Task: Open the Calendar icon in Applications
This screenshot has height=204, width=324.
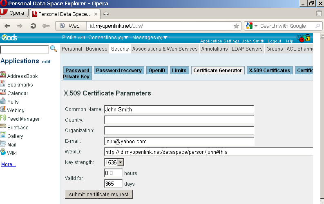Action: point(3,93)
